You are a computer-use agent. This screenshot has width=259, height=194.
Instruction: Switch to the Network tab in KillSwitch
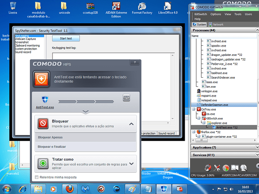tap(216, 24)
